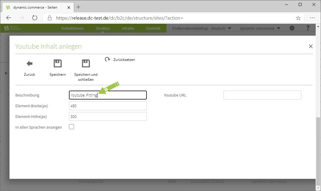Click the Zurücksetzen text link
The height and width of the screenshot is (191, 321).
(x=124, y=59)
